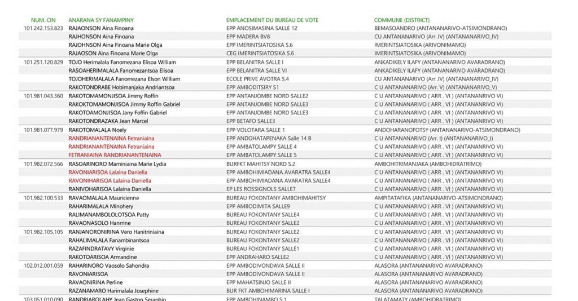Click red name RAVONIHARISOA Lalaina Daniella
The height and width of the screenshot is (301, 578).
[x=110, y=181]
